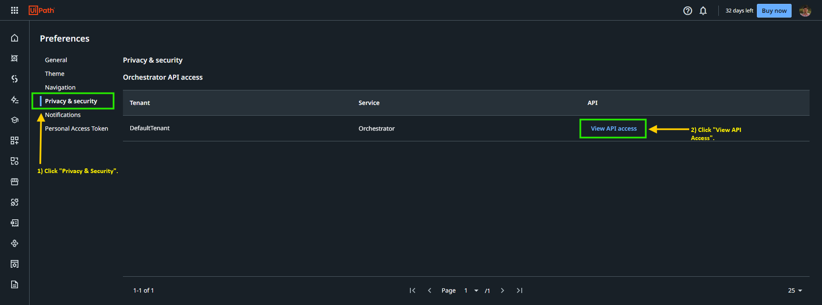This screenshot has width=822, height=305.
Task: Go to the next page of results
Action: [502, 290]
